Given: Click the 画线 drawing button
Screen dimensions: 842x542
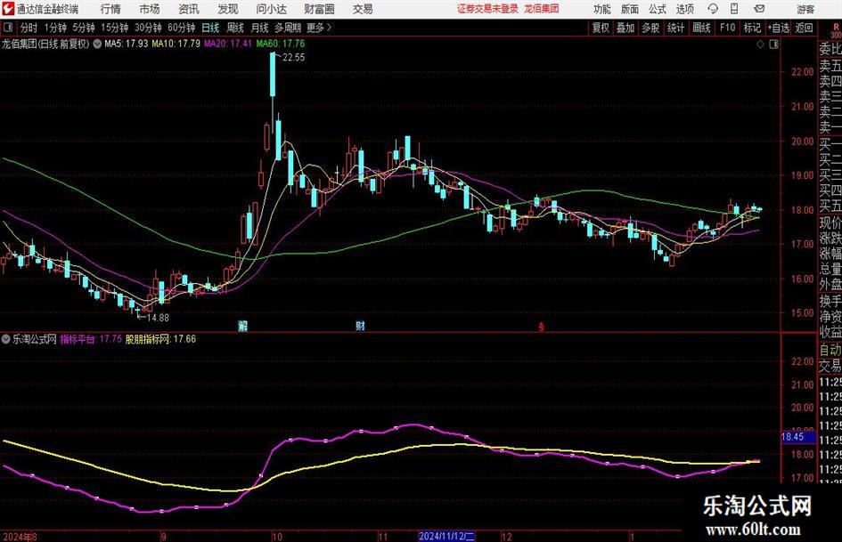Looking at the screenshot, I should pyautogui.click(x=701, y=28).
